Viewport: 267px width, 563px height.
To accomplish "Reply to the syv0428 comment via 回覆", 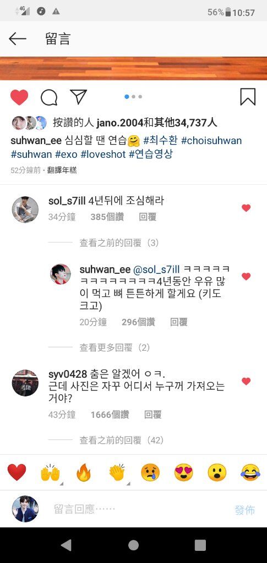I will [x=152, y=415].
